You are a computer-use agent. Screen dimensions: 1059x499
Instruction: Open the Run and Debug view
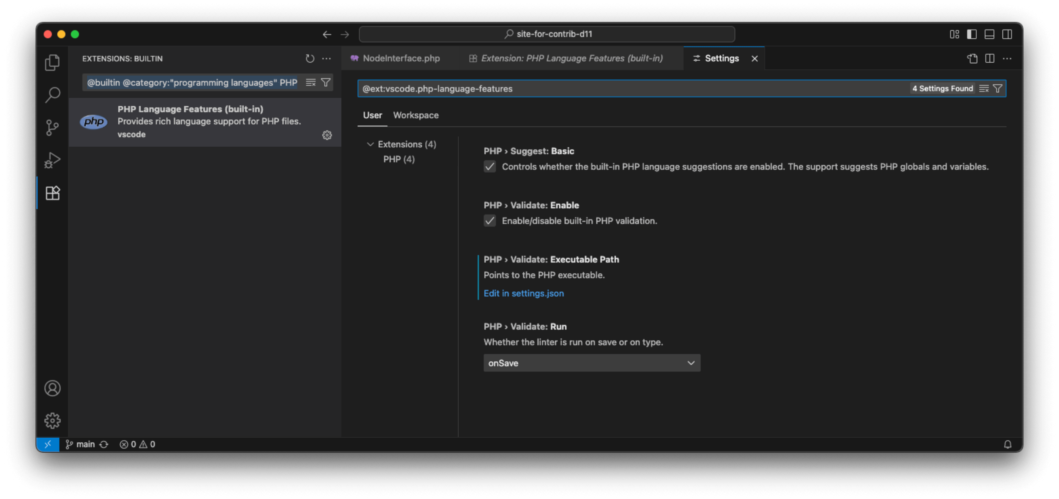pyautogui.click(x=52, y=160)
